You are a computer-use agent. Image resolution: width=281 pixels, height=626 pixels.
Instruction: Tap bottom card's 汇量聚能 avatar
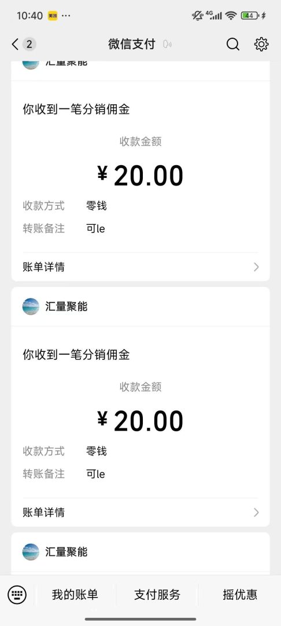(x=31, y=552)
